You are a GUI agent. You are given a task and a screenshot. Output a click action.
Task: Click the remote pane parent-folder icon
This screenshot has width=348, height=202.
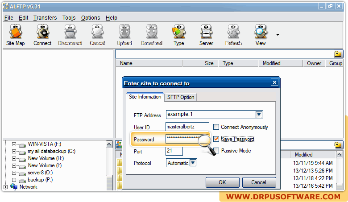[338, 54]
